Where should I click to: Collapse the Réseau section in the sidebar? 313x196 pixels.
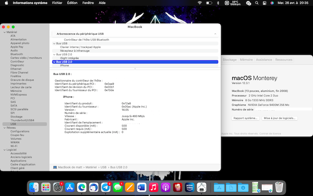(4, 128)
